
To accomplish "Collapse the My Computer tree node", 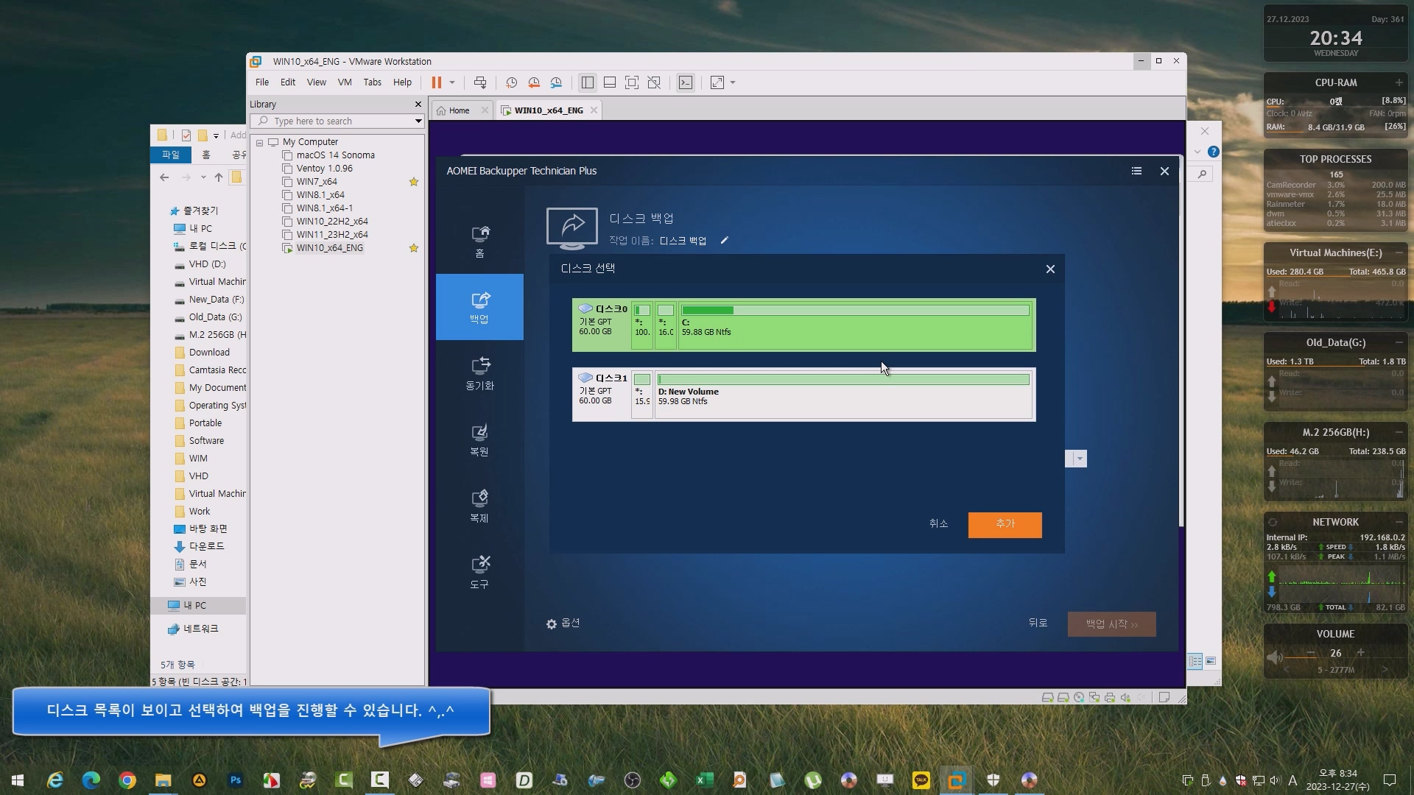I will 259,142.
